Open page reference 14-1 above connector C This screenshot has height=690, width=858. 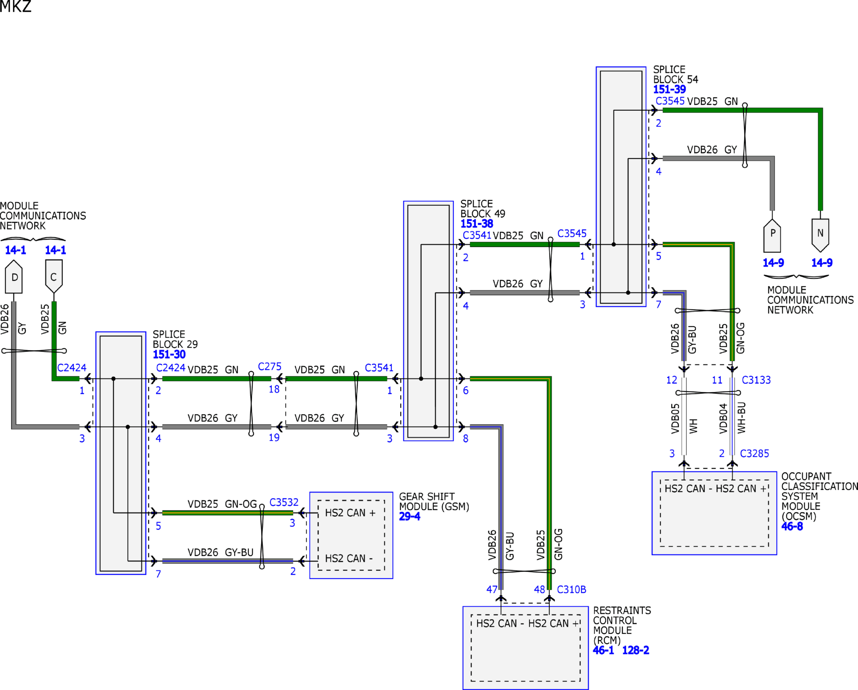tap(56, 250)
